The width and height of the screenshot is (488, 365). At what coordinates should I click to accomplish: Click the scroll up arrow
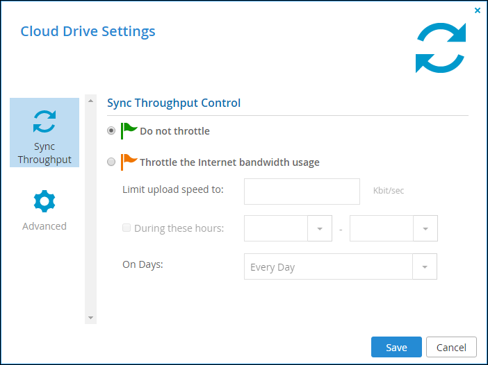point(90,101)
